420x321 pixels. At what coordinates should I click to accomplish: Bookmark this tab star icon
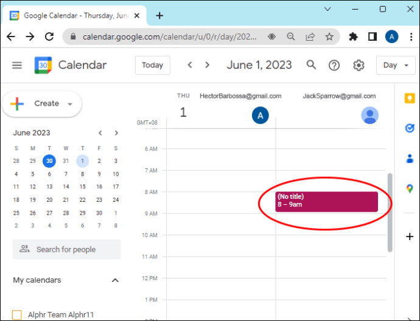[x=329, y=36]
